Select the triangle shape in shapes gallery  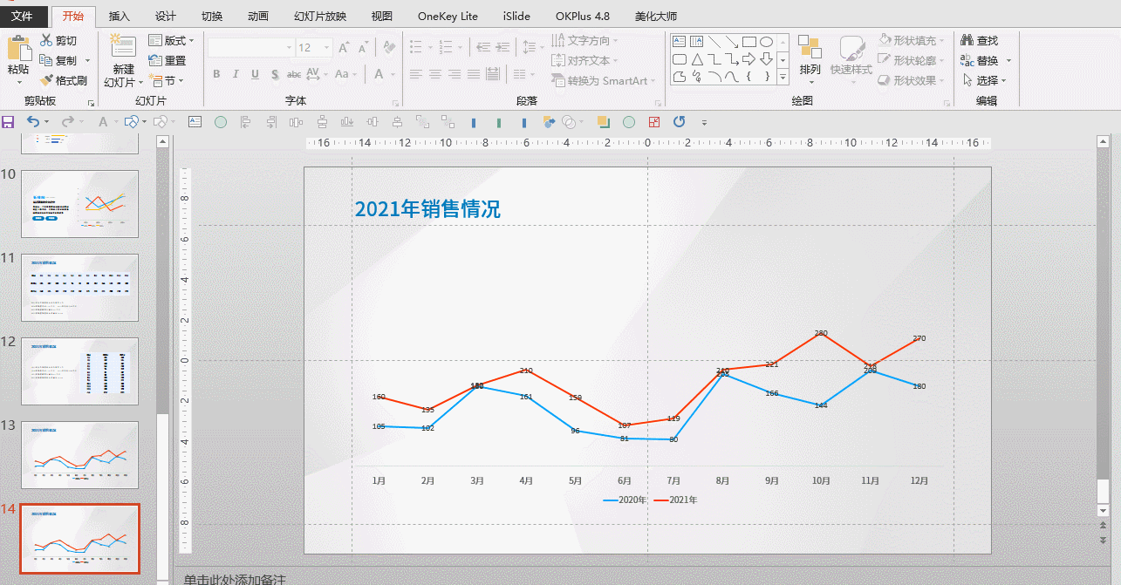(x=697, y=59)
